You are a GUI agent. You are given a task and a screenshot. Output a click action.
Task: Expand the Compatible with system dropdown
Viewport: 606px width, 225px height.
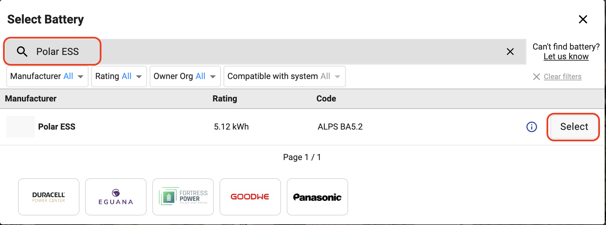(x=285, y=76)
